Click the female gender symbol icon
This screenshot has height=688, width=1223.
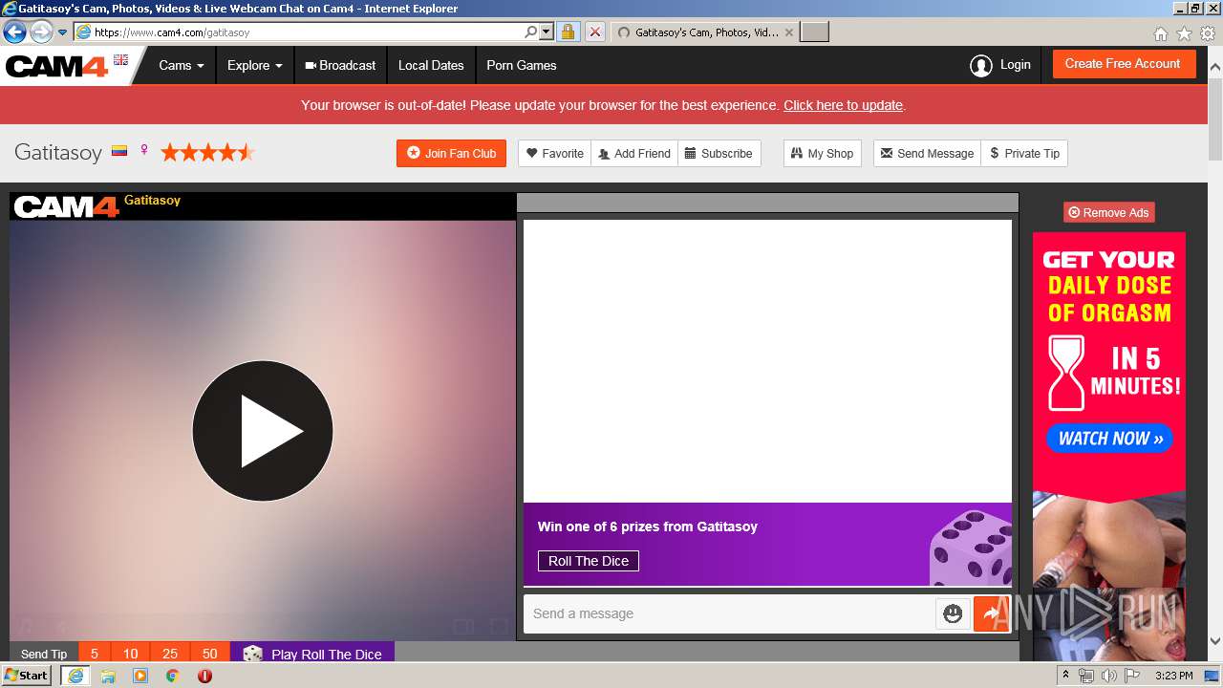coord(144,150)
